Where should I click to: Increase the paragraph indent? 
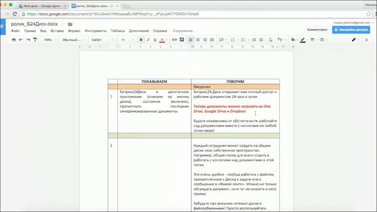(261, 39)
